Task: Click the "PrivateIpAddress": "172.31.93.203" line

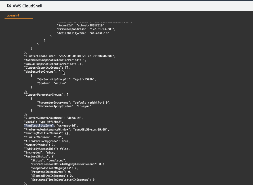Action: 86,29
